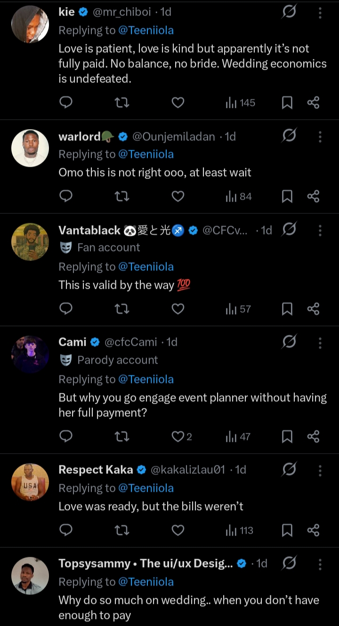Open @Teeniiola link in warlord's reply
This screenshot has width=339, height=626.
pos(145,154)
